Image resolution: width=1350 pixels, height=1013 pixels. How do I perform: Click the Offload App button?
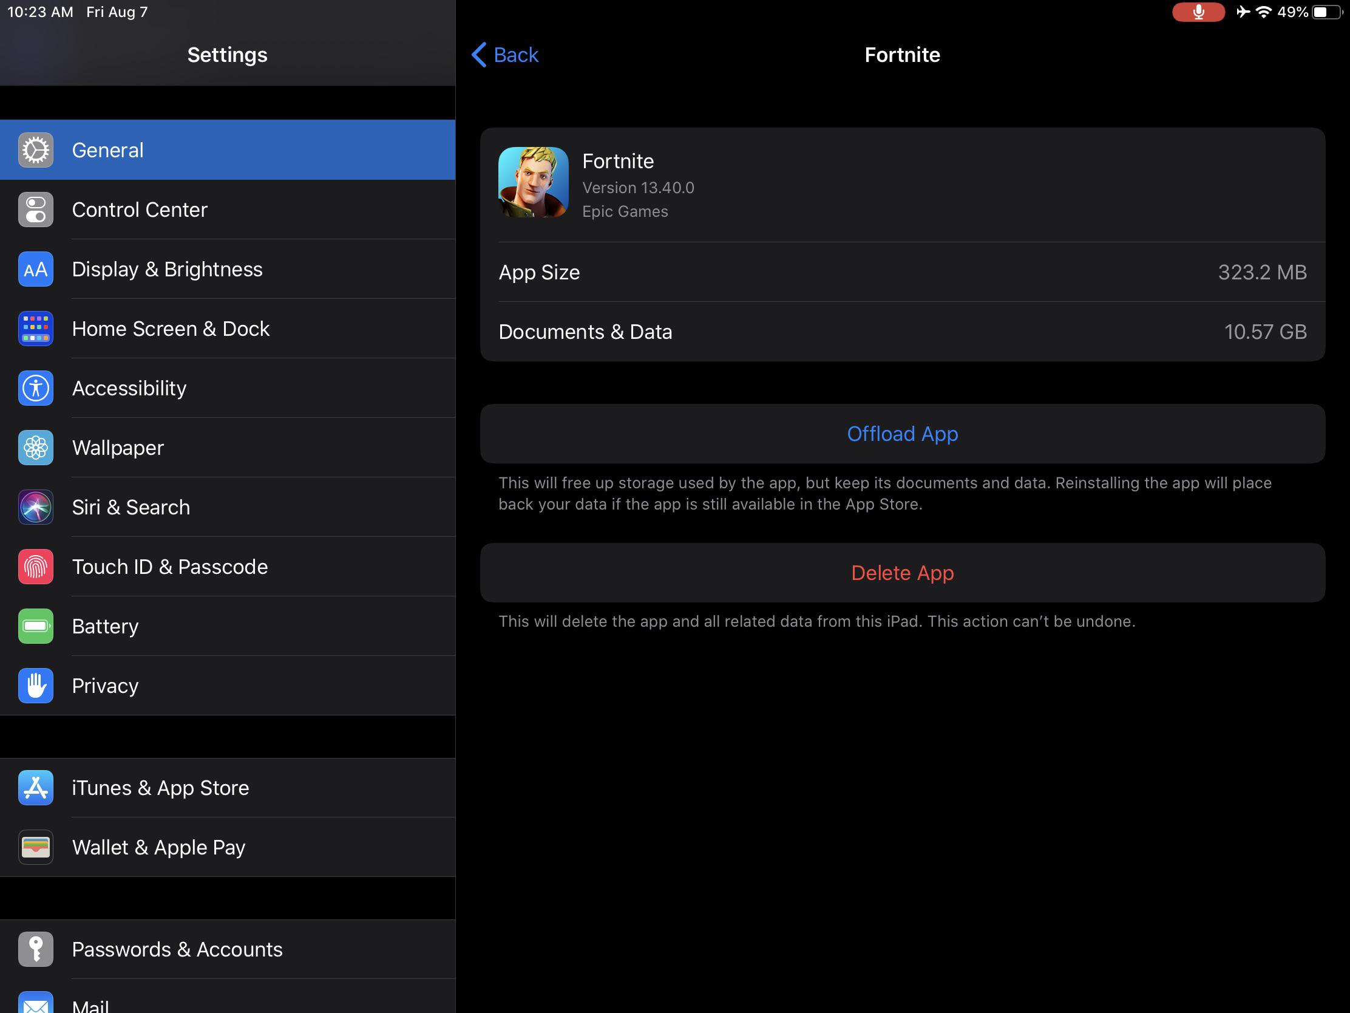[x=901, y=433]
